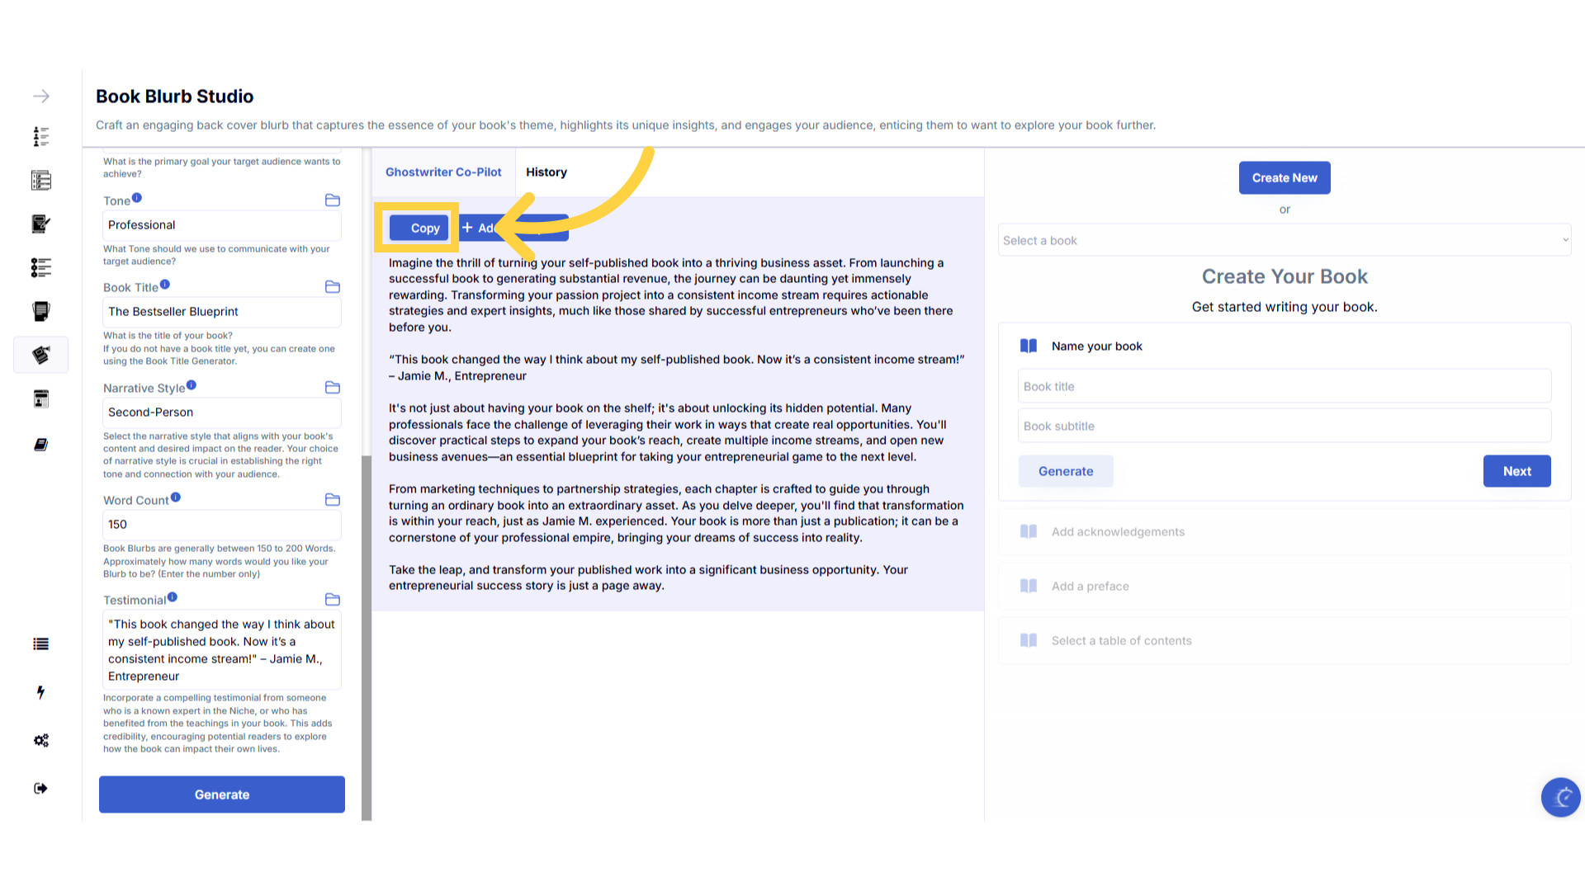
Task: Click the left panel vertical scrollbar
Action: 367,635
